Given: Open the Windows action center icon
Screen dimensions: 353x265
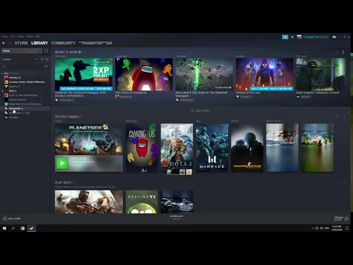Looking at the screenshot, I should pyautogui.click(x=347, y=228).
